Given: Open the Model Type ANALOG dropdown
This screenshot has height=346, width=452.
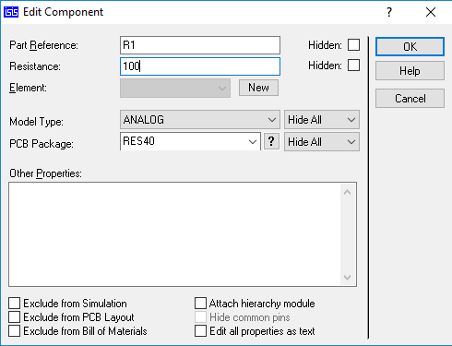Looking at the screenshot, I should click(x=200, y=120).
